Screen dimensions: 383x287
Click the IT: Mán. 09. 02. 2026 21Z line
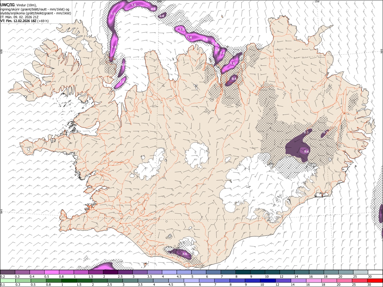19,17
